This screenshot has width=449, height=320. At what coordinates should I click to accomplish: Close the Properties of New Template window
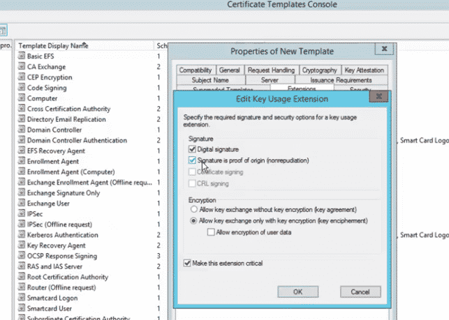point(384,49)
